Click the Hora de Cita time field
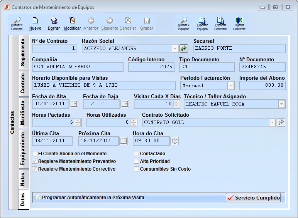 point(151,141)
